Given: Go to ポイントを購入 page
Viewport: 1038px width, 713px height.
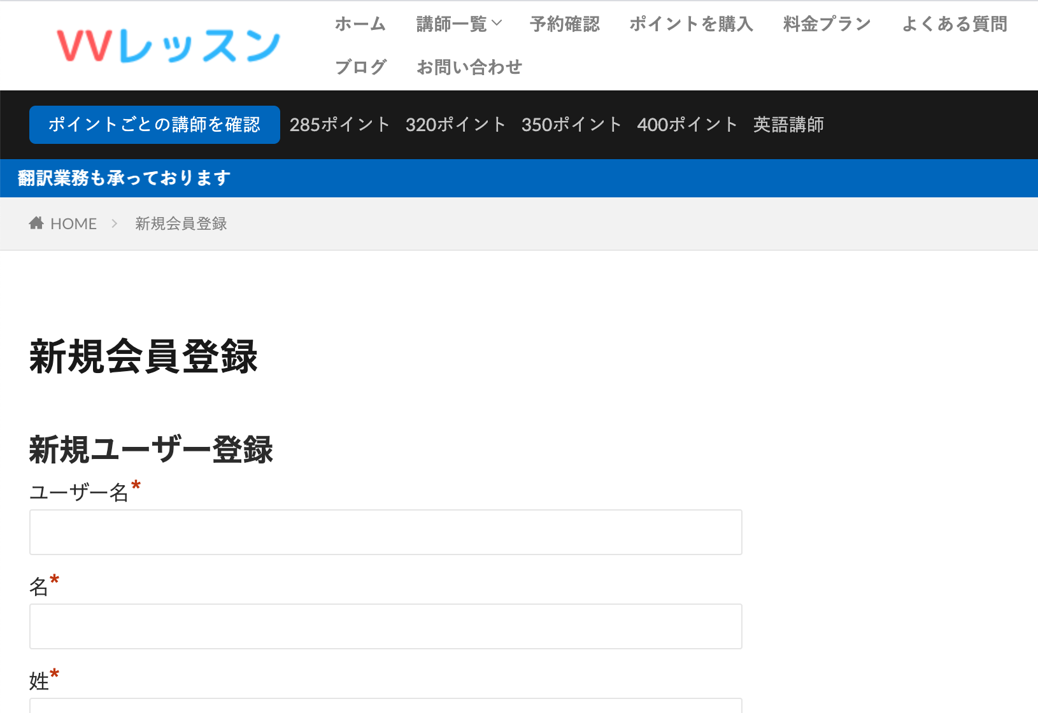Looking at the screenshot, I should coord(692,24).
